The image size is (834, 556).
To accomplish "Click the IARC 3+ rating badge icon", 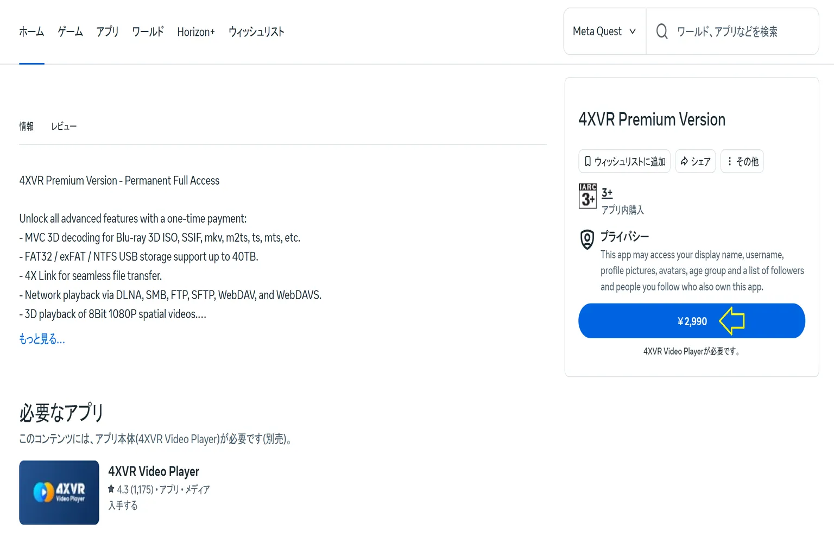I will [587, 196].
